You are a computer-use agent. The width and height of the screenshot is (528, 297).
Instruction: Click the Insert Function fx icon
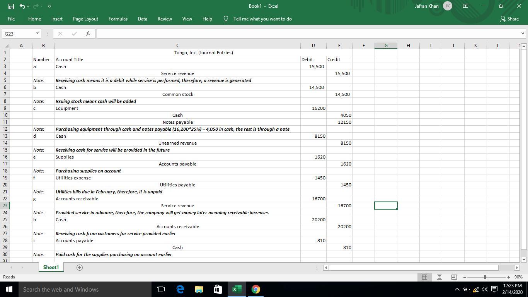pyautogui.click(x=88, y=34)
